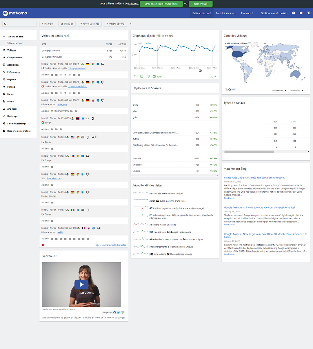This screenshot has height=349, width=313.
Task: Click the French flag in reddit visit row
Action: coord(83,228)
